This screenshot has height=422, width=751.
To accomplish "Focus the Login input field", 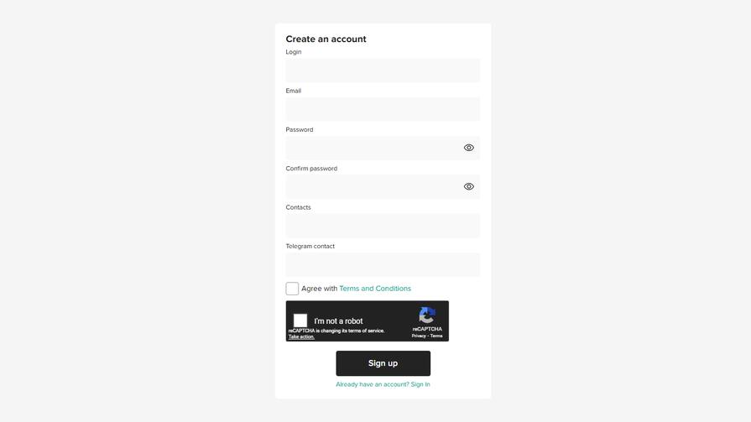I will tap(383, 70).
